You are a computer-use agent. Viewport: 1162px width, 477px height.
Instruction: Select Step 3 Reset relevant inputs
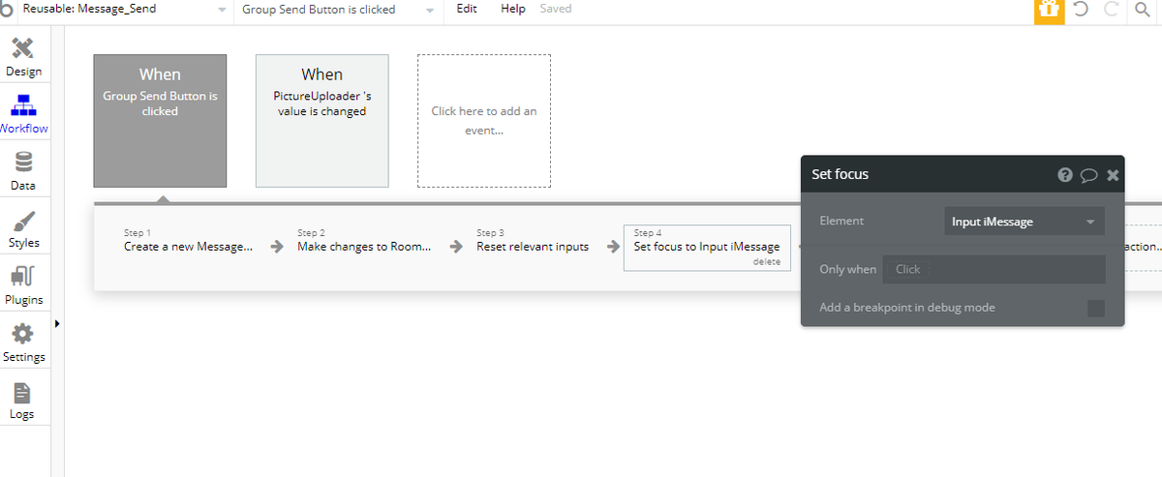533,241
